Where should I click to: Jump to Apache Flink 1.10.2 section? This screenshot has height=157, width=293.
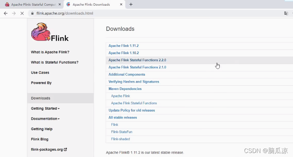[124, 53]
